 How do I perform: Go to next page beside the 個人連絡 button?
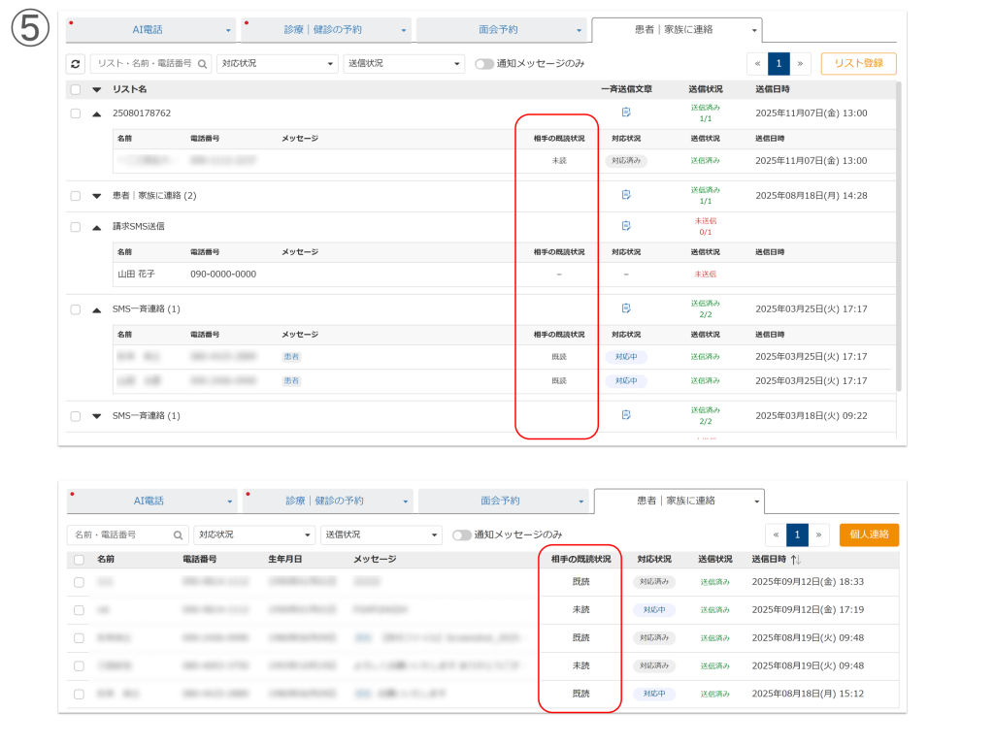coord(819,535)
